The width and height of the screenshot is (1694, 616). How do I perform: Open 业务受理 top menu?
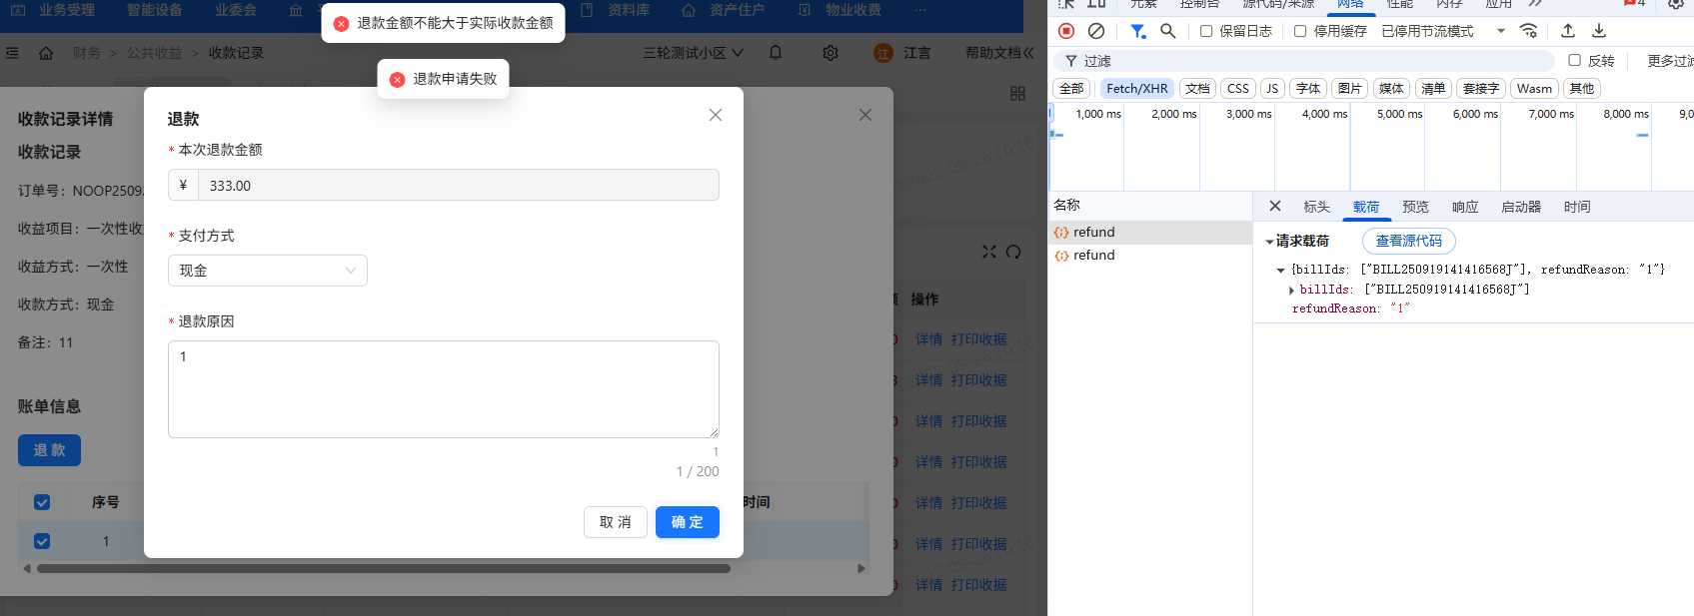67,10
